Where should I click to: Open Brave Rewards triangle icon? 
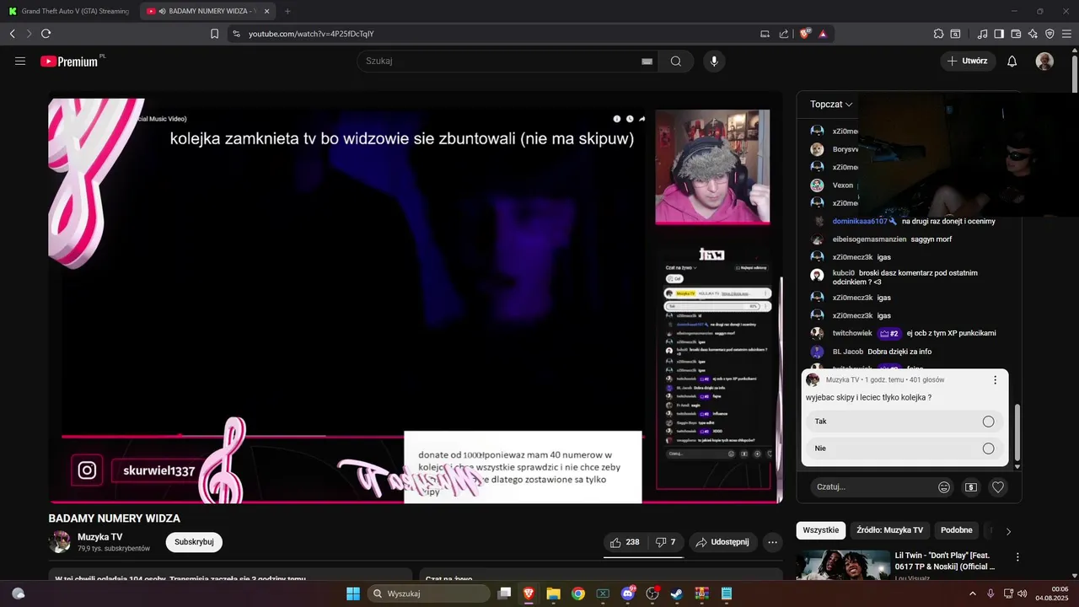point(823,34)
